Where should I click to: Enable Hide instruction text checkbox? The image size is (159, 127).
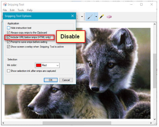click(8, 28)
